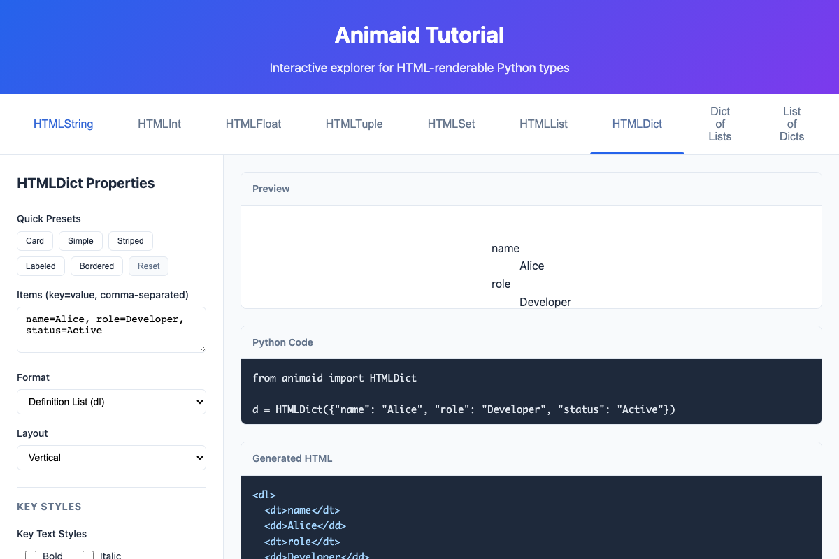839x559 pixels.
Task: Switch to the HTMLString tab
Action: (63, 124)
